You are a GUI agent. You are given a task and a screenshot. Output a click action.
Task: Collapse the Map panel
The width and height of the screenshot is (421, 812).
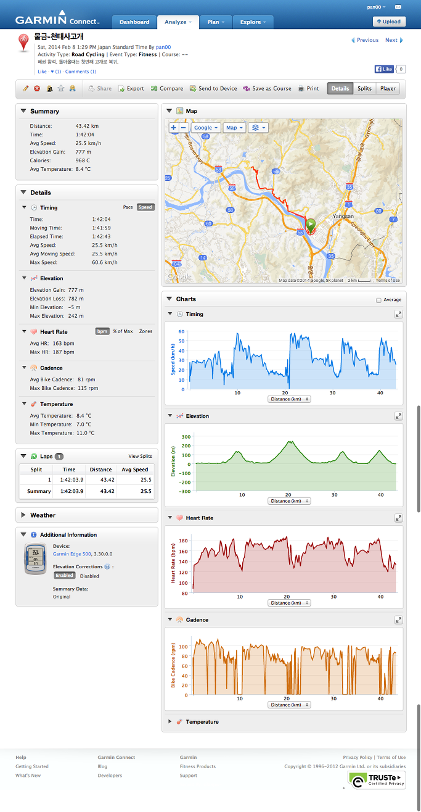coord(170,111)
